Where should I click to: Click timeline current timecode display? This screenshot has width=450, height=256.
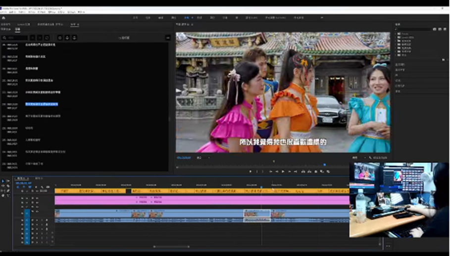[x=24, y=183]
